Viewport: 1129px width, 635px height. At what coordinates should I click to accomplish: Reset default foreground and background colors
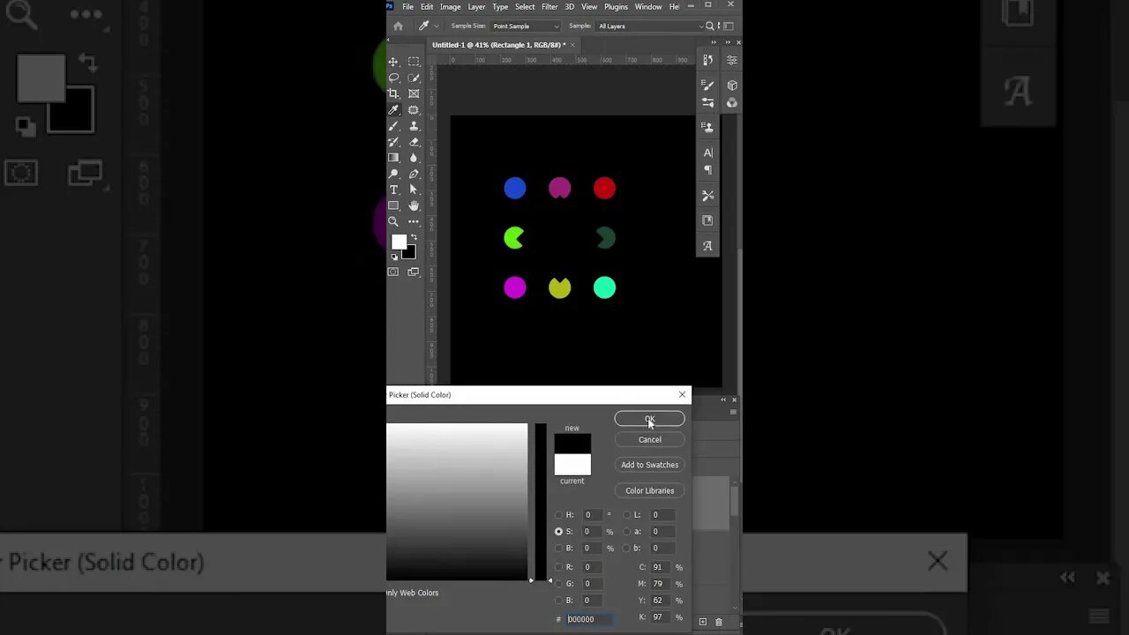[394, 258]
